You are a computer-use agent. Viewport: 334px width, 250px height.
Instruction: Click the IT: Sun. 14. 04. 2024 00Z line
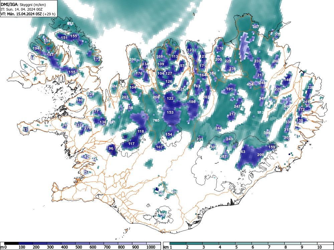(21, 9)
